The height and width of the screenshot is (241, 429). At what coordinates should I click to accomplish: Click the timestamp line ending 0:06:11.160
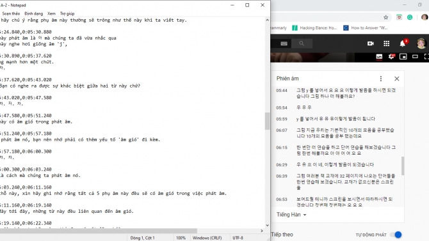coord(26,187)
